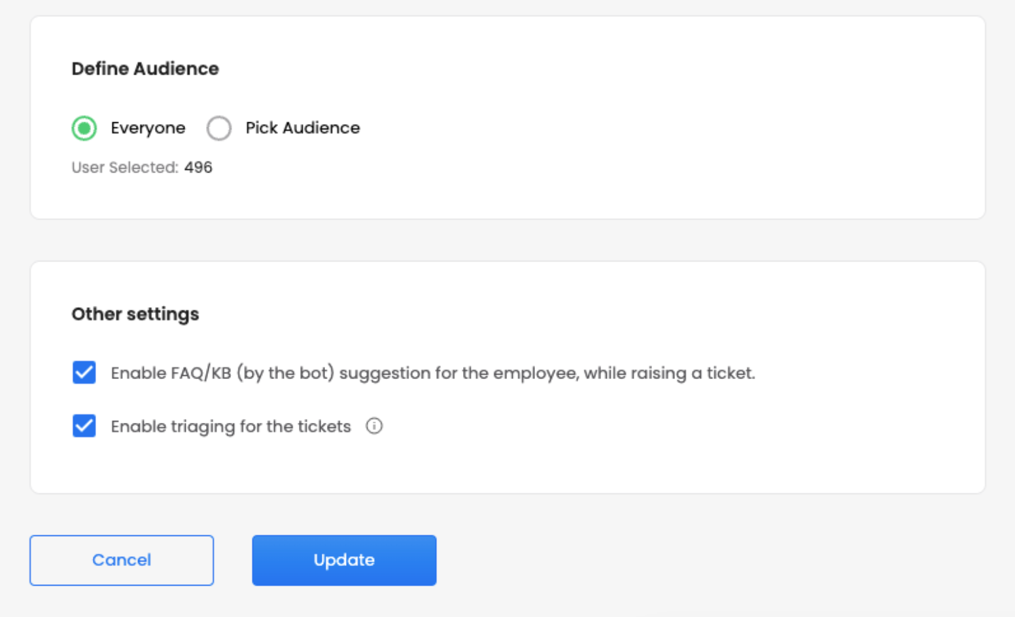Click the "Define Audience" heading

[x=145, y=69]
